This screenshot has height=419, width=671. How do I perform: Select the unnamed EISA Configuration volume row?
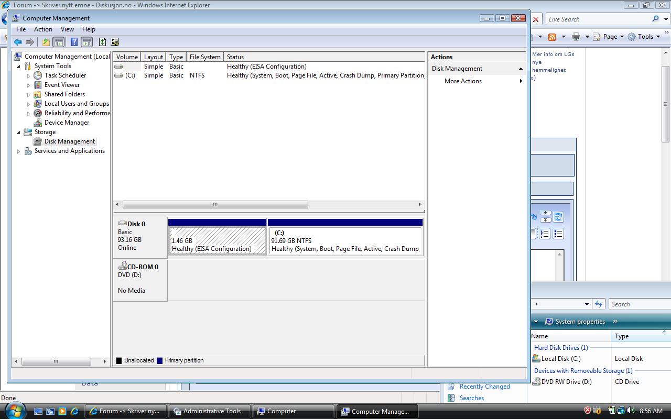tap(268, 67)
